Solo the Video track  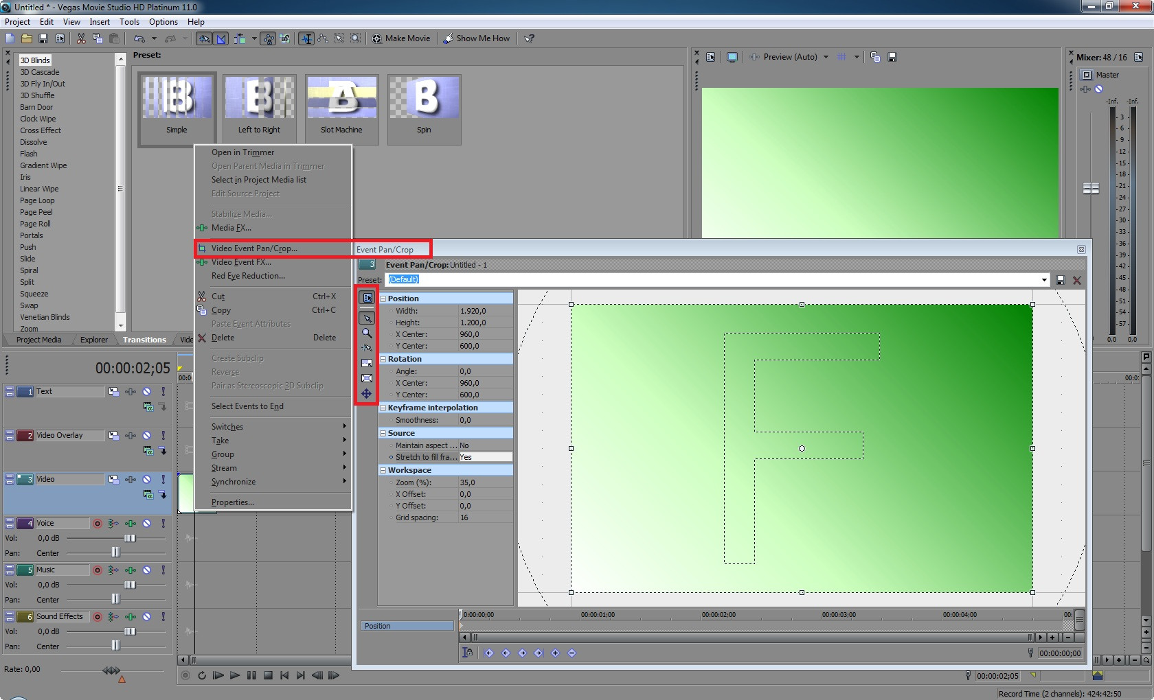pyautogui.click(x=163, y=479)
